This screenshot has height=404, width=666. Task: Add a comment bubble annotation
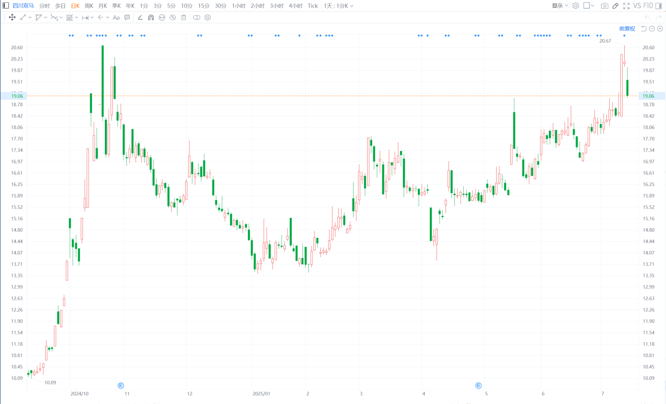click(127, 18)
